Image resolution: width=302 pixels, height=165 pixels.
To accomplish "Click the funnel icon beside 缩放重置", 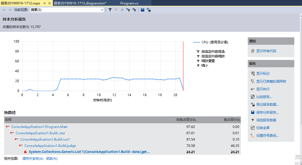I will tap(198, 61).
